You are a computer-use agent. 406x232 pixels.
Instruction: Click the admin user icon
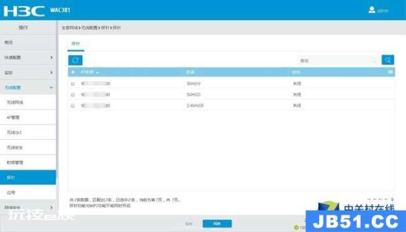[372, 10]
